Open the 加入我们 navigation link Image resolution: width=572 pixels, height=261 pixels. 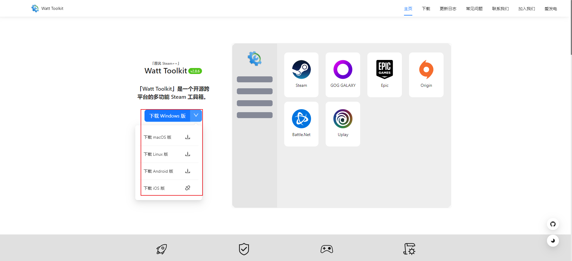(527, 9)
